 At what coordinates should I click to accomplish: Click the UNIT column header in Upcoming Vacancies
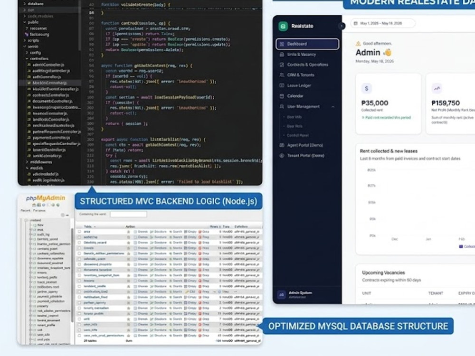pos(367,293)
